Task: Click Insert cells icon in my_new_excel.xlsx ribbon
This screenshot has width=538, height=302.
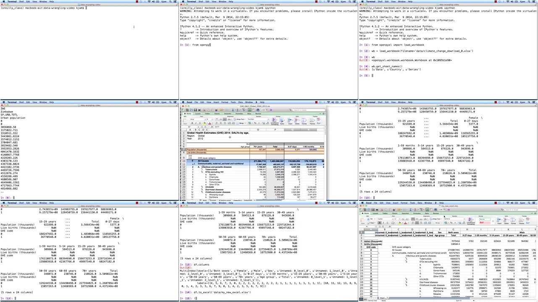Action: [499, 221]
